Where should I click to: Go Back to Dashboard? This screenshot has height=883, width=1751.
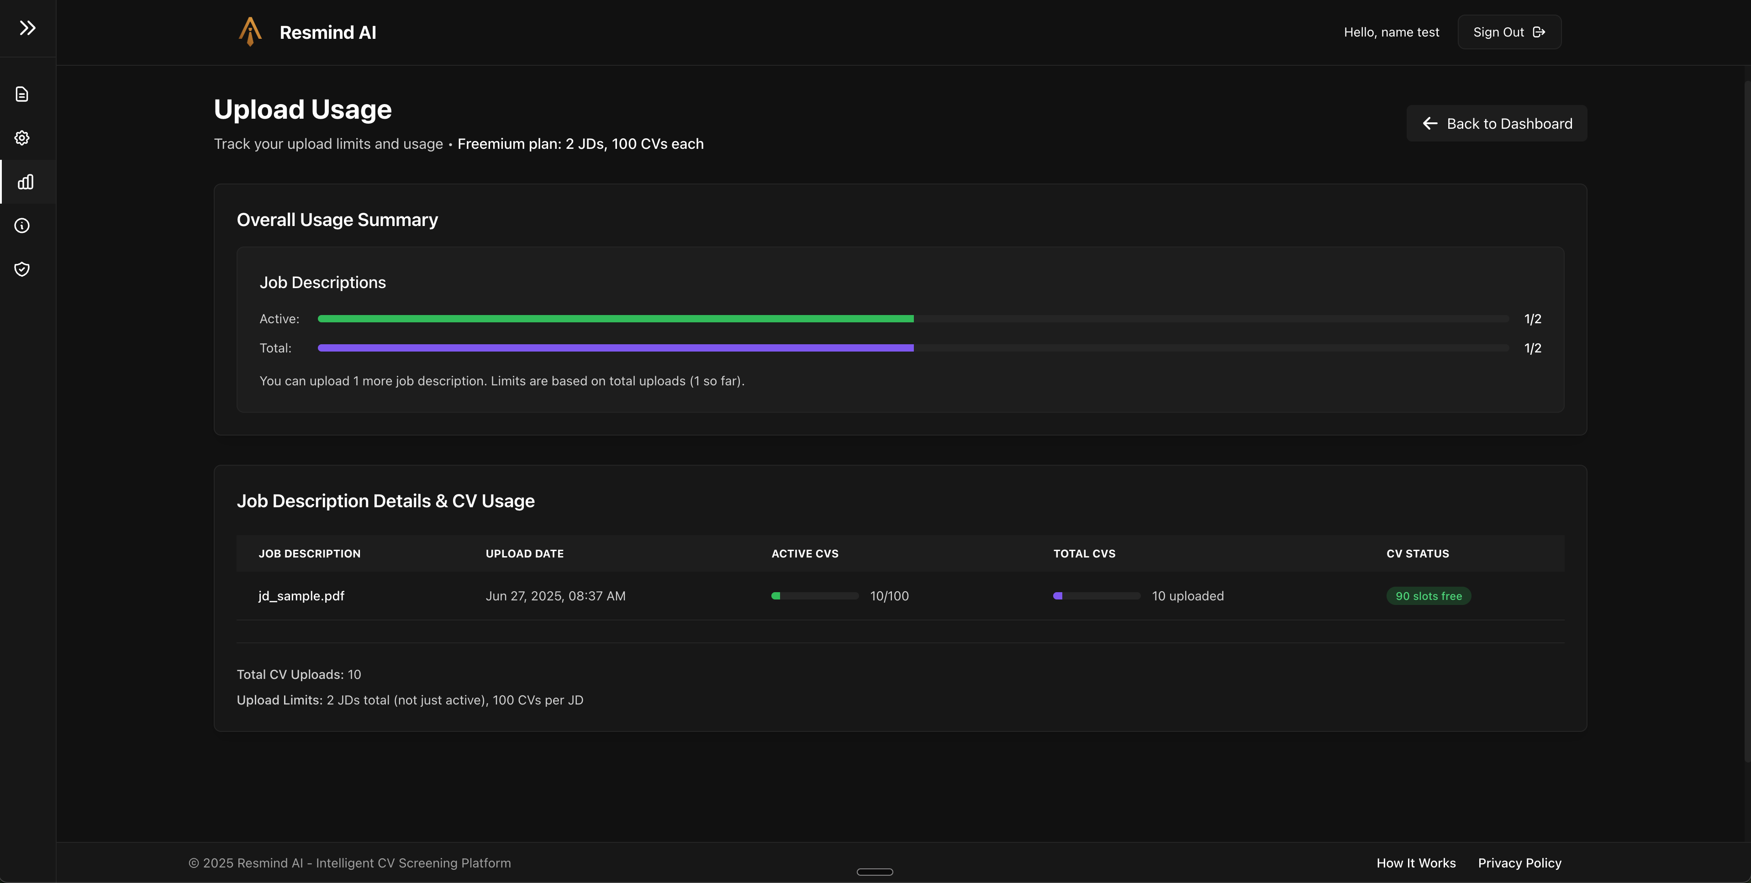coord(1496,123)
